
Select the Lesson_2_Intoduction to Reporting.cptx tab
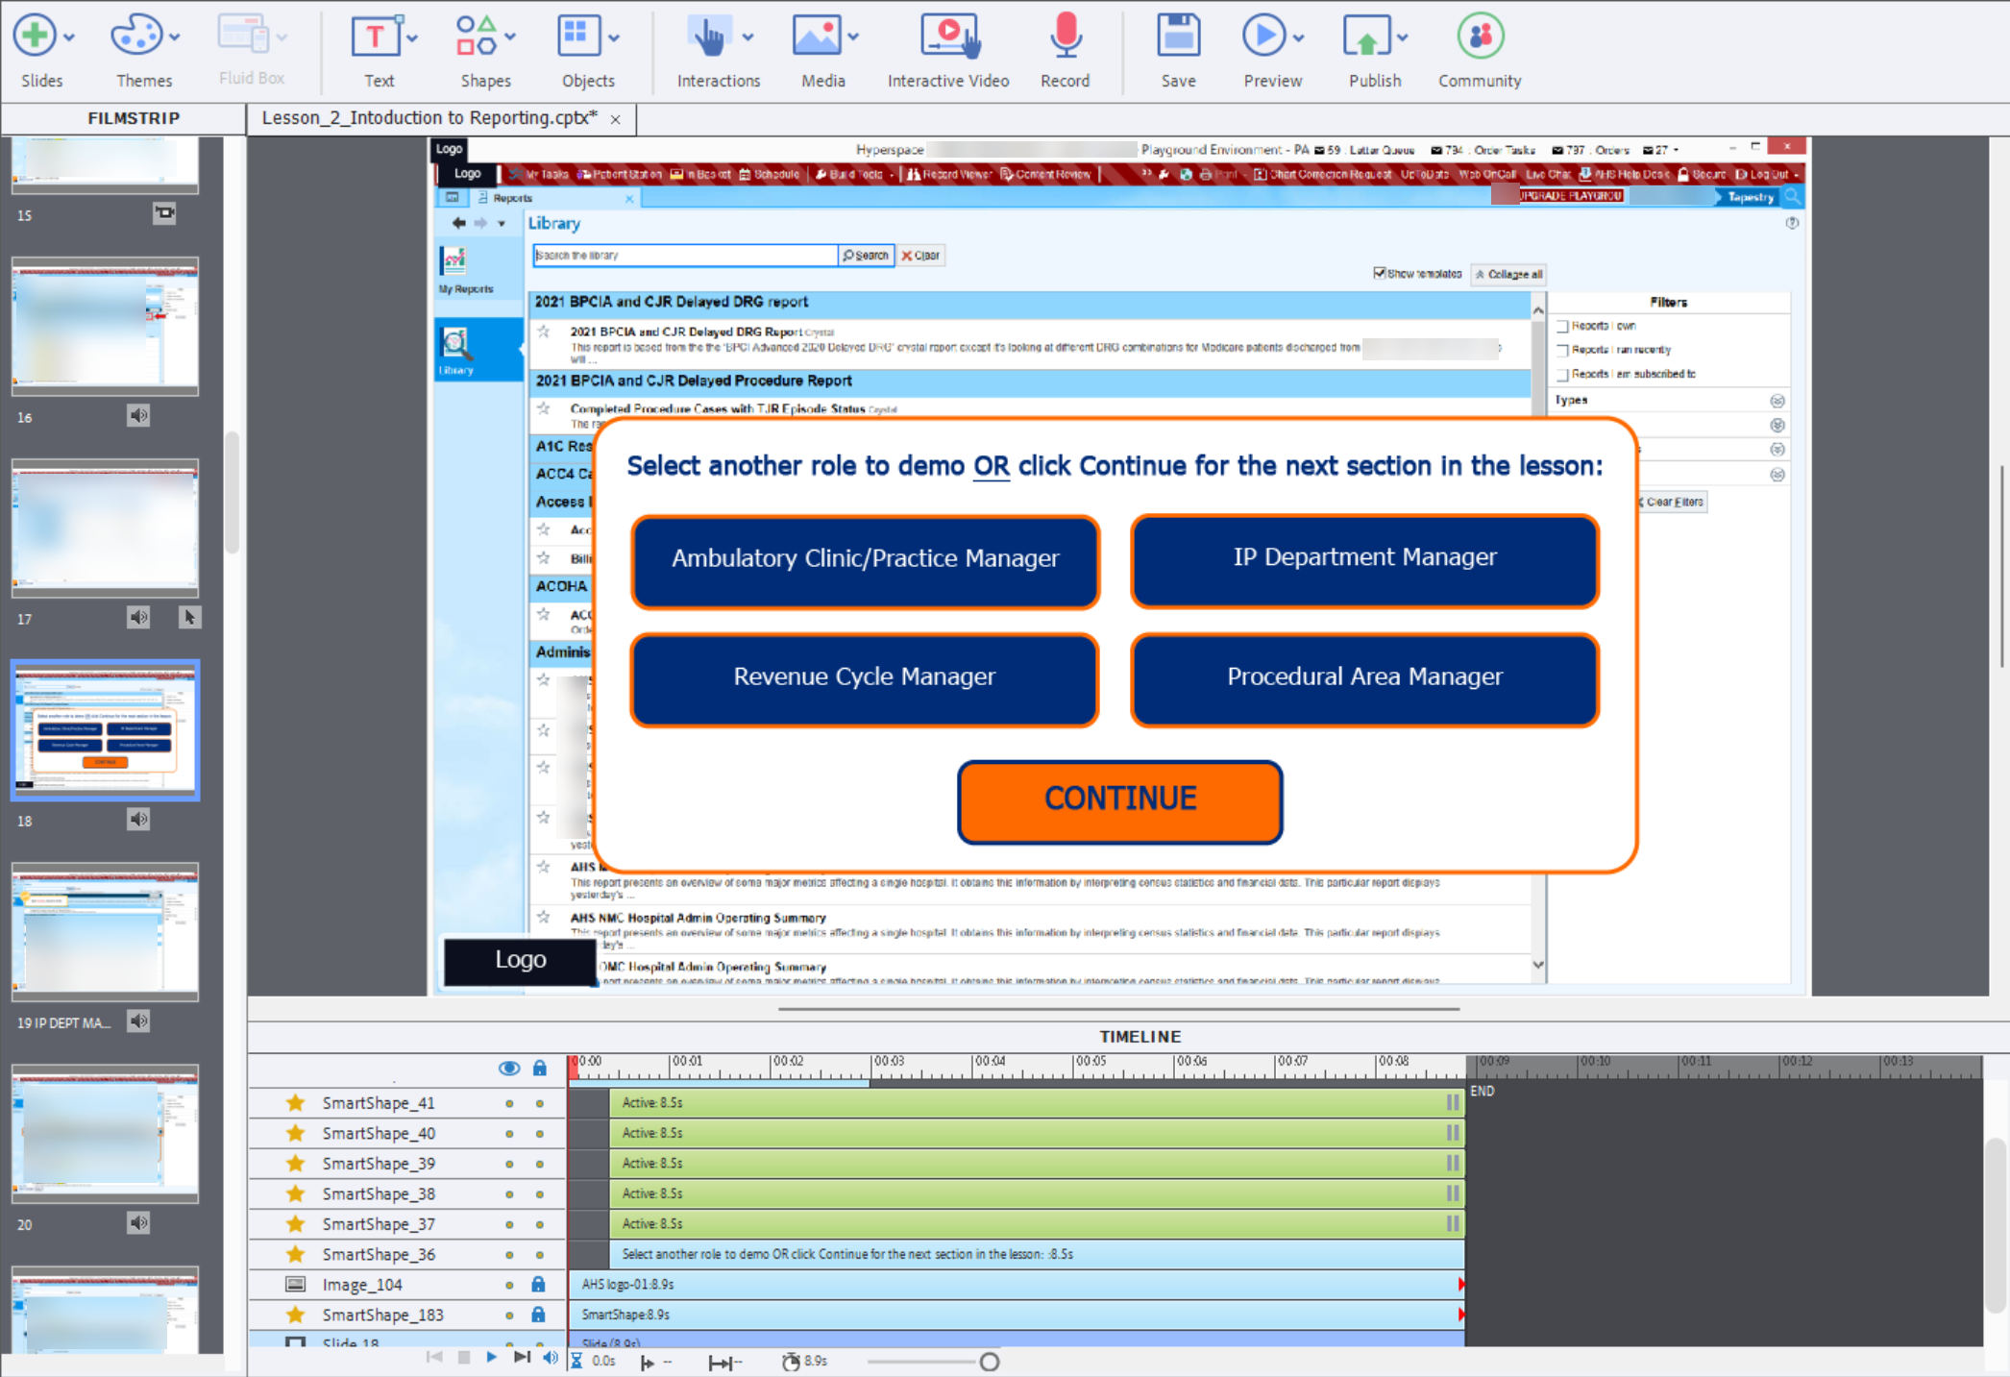click(429, 118)
